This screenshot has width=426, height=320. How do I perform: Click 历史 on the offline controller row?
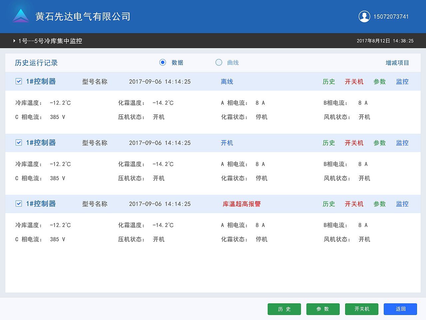(x=329, y=81)
